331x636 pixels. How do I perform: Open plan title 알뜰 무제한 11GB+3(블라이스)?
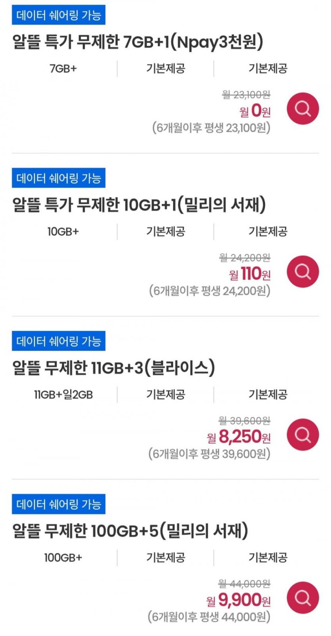click(113, 368)
